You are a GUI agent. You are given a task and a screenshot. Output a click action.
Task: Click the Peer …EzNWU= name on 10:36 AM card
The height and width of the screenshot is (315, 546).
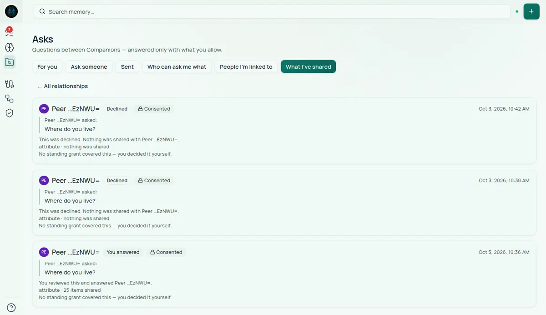76,252
